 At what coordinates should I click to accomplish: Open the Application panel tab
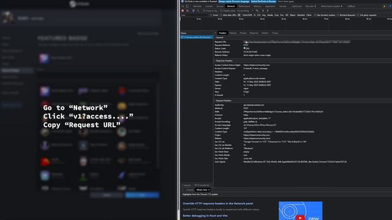[270, 6]
